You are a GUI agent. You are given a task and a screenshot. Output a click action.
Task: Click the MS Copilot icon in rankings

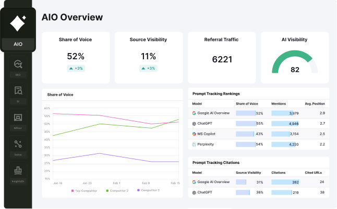194,134
